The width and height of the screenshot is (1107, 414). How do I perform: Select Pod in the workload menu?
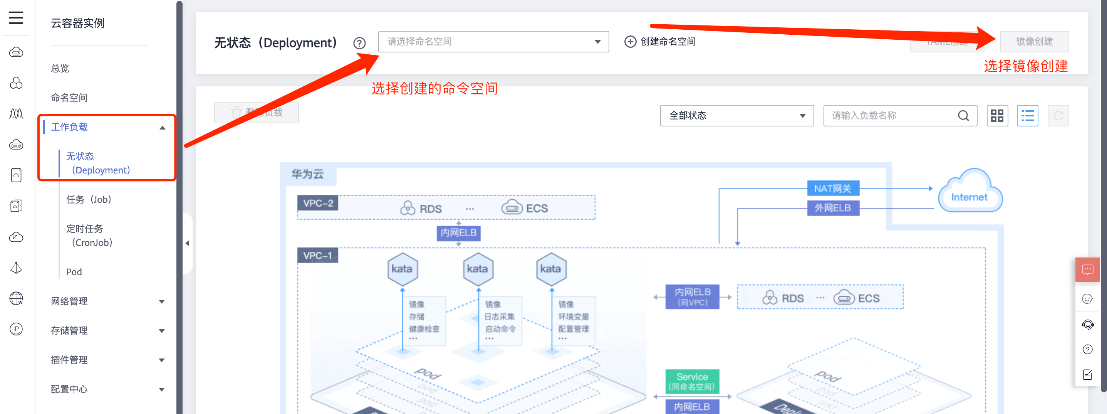coord(74,272)
